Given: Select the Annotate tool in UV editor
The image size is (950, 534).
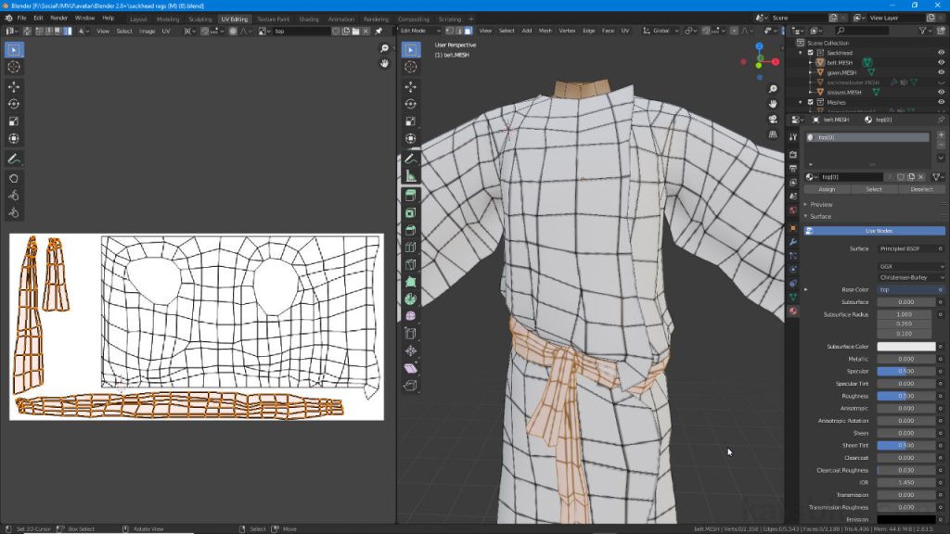Looking at the screenshot, I should [14, 159].
